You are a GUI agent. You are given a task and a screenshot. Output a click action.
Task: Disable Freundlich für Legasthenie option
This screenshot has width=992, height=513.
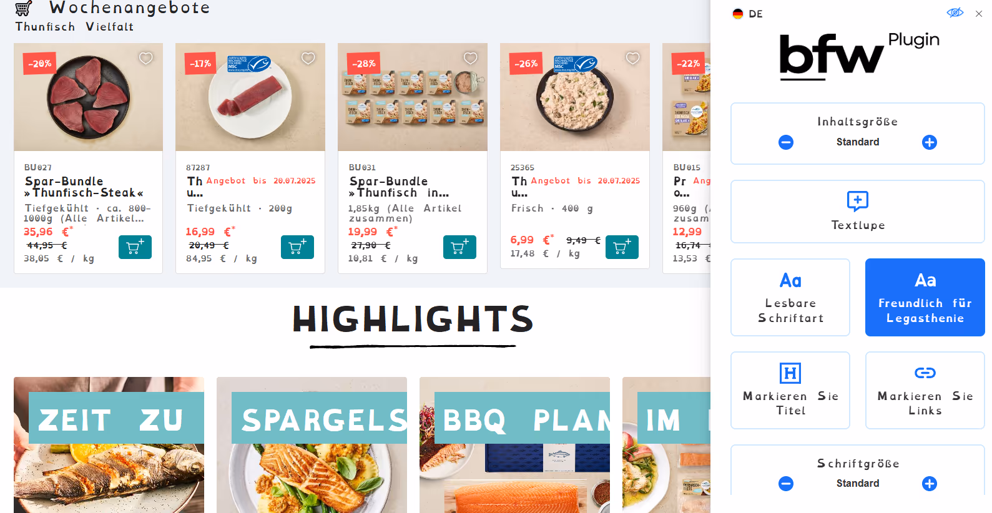tap(925, 298)
